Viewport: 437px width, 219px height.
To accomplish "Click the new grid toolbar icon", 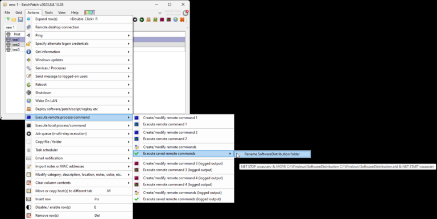I will click(7, 19).
